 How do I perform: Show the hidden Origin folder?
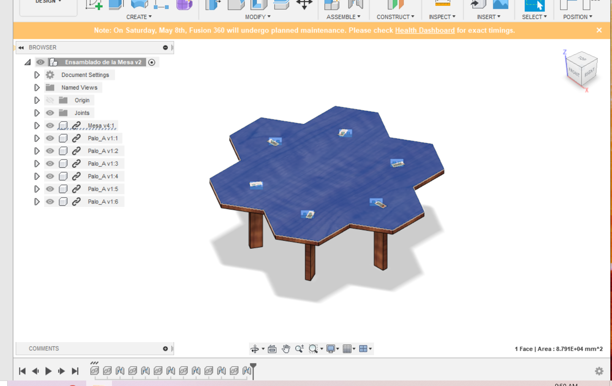pos(50,100)
